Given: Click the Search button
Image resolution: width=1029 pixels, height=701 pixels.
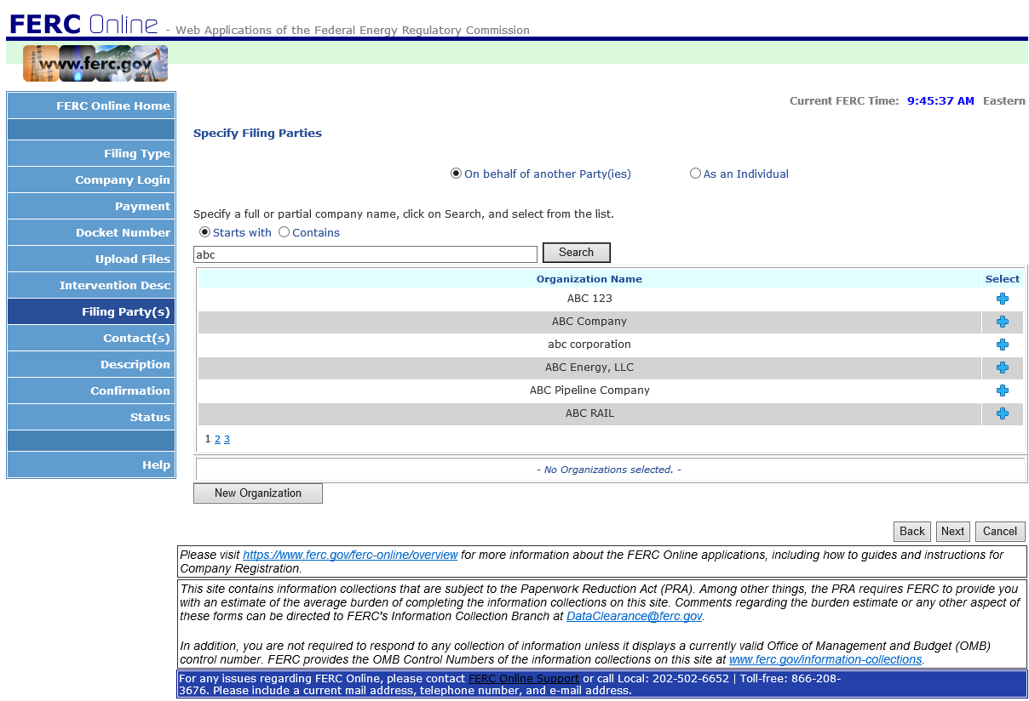Looking at the screenshot, I should click(x=577, y=253).
